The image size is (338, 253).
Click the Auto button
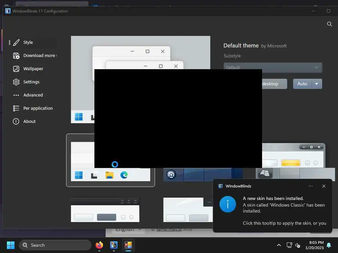tap(302, 84)
